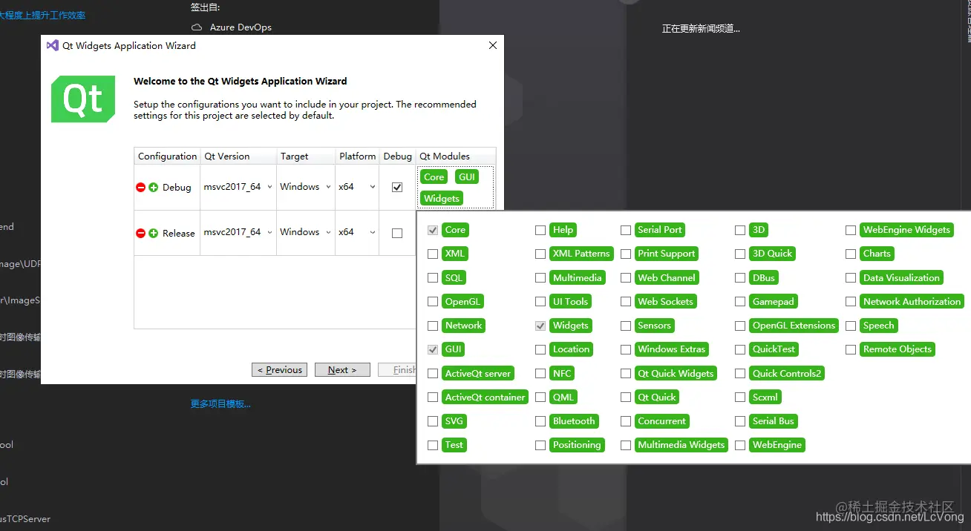Enable the Network module checkbox
Screen dimensions: 971x531
coord(433,326)
